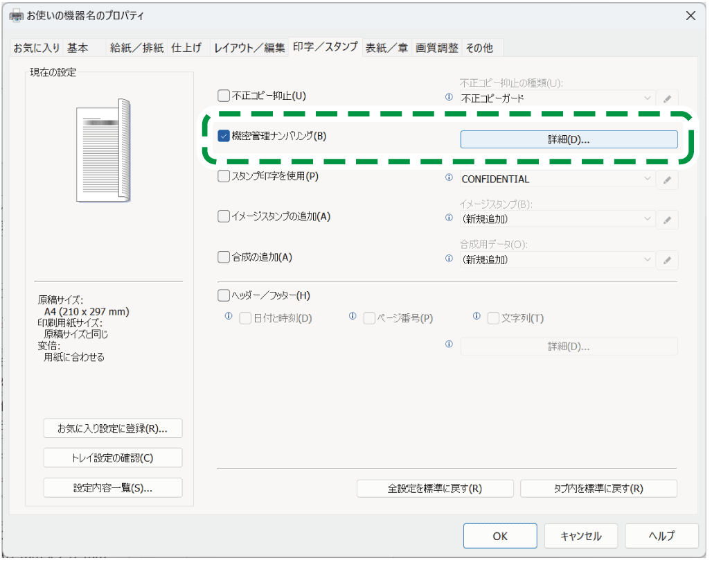Click pencil edit icon for イメージスタンプ dropdown

[668, 220]
